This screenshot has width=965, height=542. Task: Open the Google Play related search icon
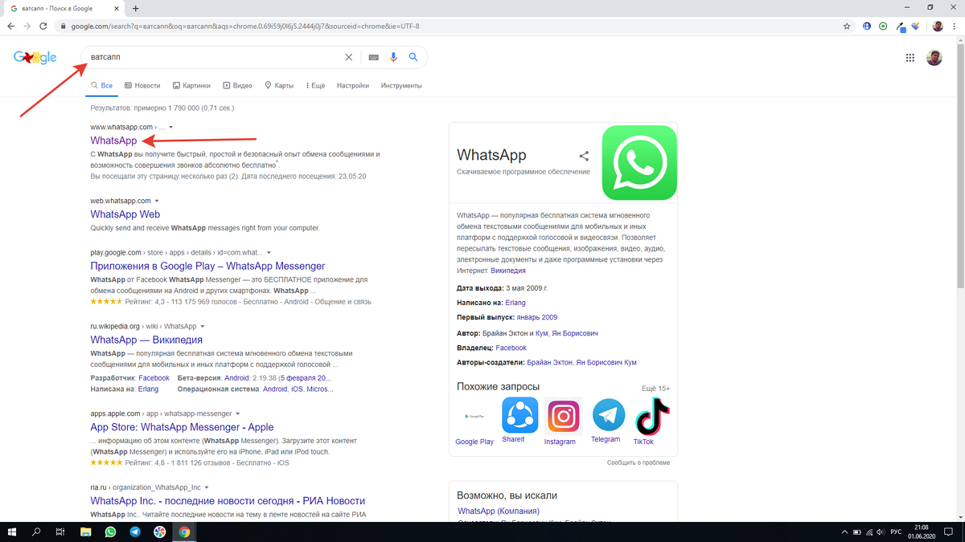pos(474,416)
